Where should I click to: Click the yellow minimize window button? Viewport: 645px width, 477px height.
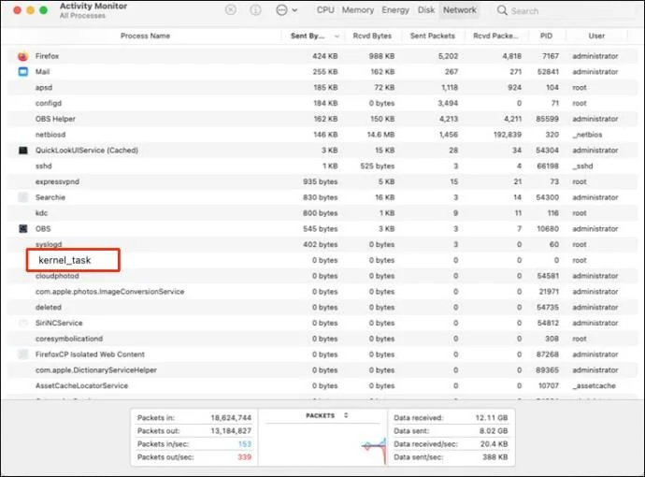tap(30, 10)
